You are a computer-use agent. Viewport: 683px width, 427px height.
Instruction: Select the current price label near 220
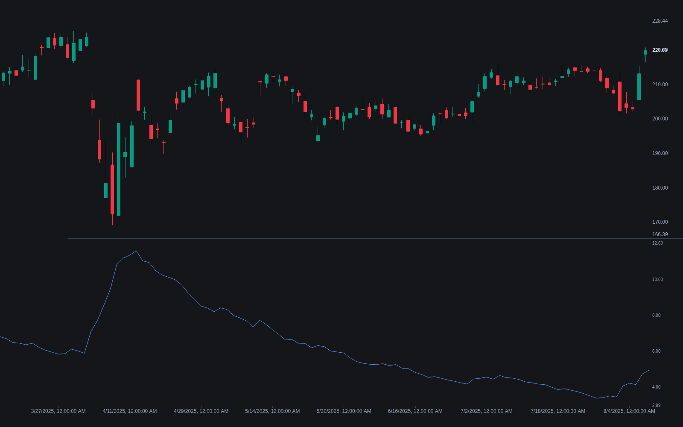[660, 50]
